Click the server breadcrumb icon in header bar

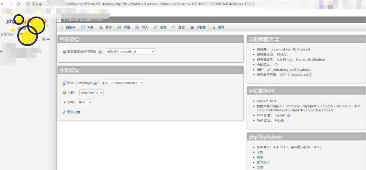[66, 20]
